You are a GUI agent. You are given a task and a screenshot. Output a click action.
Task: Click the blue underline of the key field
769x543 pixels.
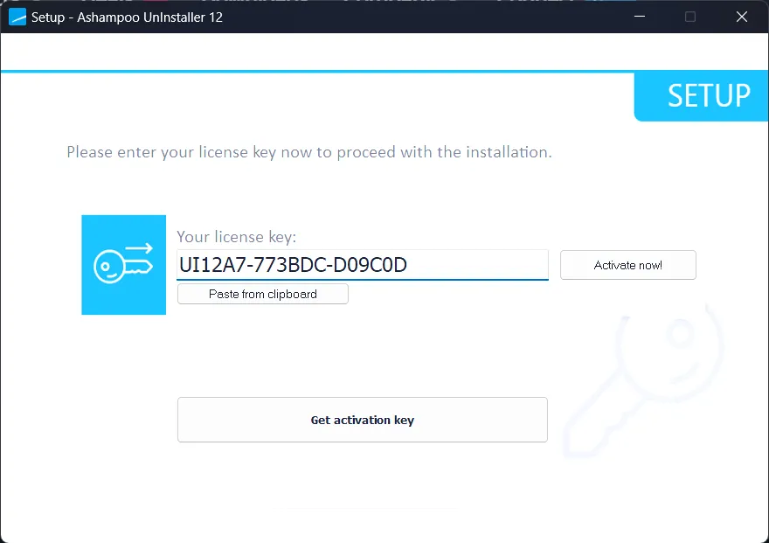point(363,278)
